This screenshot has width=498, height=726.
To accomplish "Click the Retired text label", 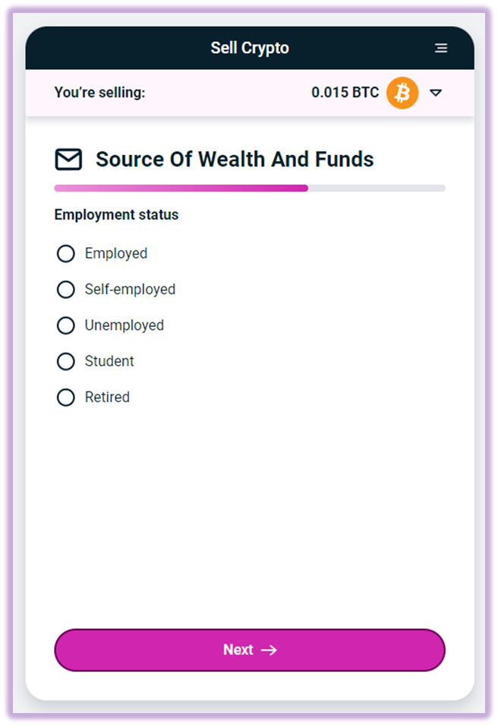I will pyautogui.click(x=107, y=398).
